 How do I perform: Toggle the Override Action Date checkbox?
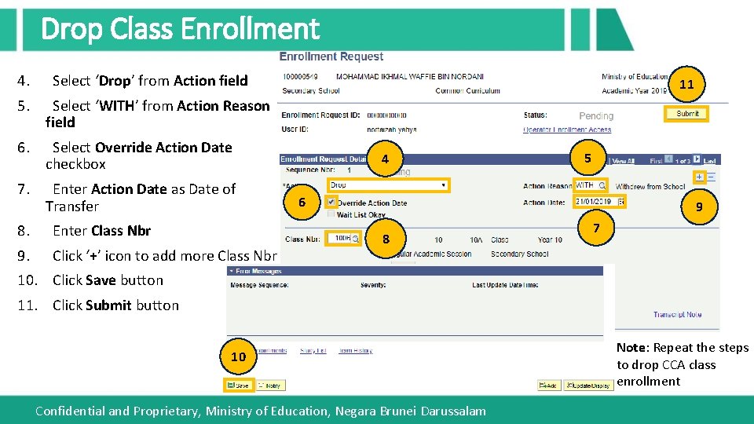331,202
